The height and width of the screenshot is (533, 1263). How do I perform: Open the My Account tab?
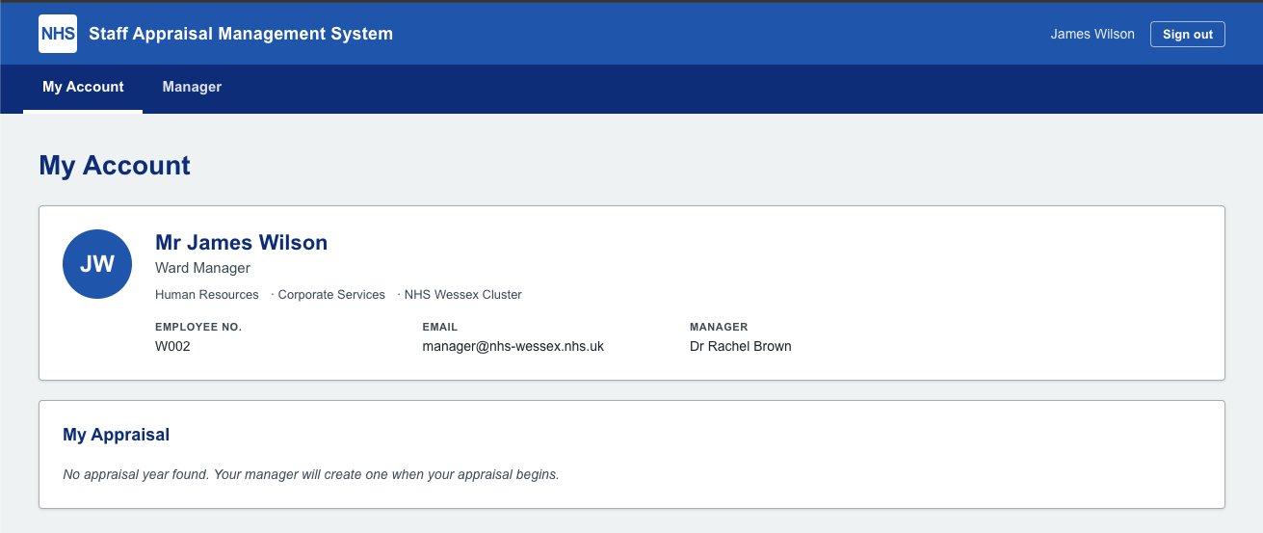click(83, 87)
